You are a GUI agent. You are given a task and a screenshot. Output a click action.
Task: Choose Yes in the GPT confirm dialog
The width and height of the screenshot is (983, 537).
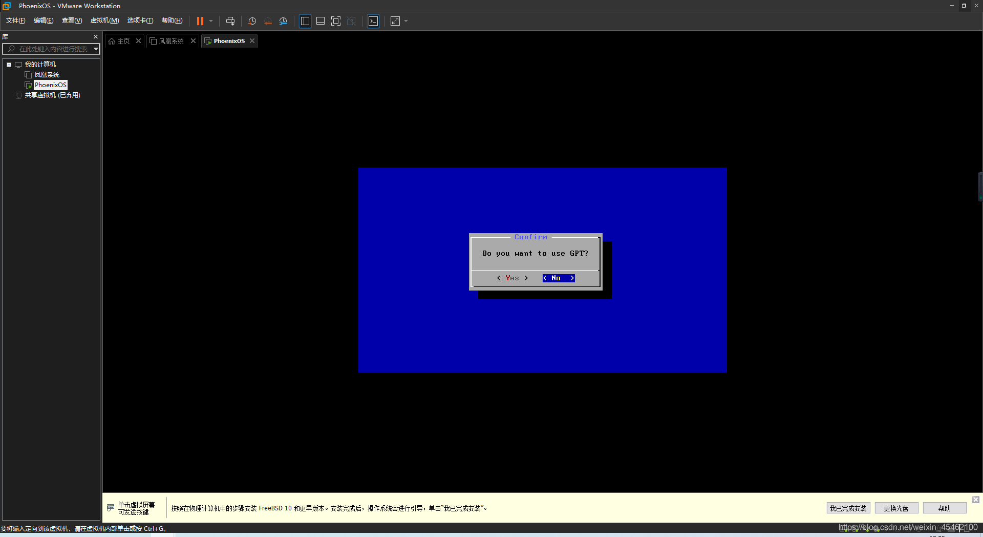512,278
